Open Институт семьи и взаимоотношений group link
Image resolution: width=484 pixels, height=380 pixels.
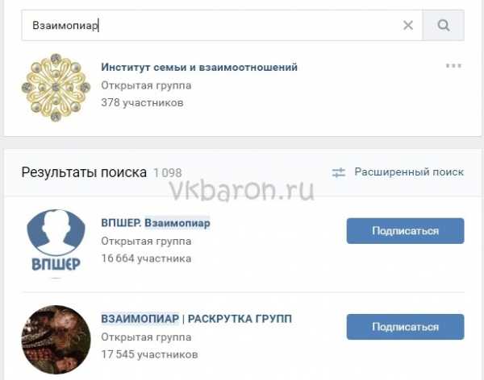pos(199,67)
